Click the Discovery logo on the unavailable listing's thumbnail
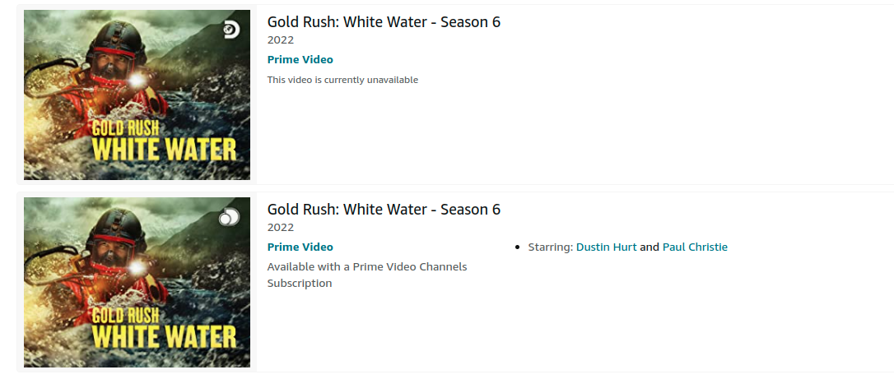The width and height of the screenshot is (894, 379). [x=231, y=30]
